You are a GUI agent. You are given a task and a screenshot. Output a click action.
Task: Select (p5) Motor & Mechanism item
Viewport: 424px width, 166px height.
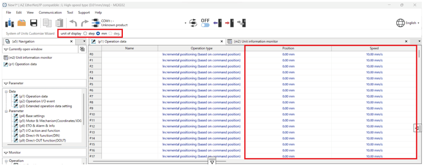pos(51,121)
